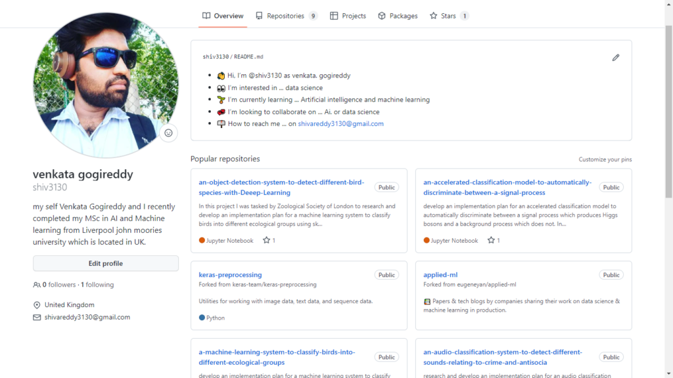View the 1 following link
Viewport: 673px width, 378px height.
[x=97, y=285]
